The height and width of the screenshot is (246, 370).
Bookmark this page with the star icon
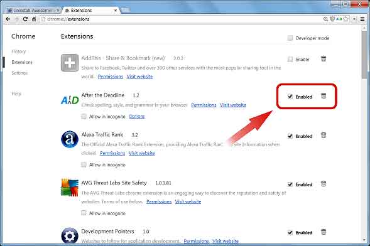click(346, 19)
